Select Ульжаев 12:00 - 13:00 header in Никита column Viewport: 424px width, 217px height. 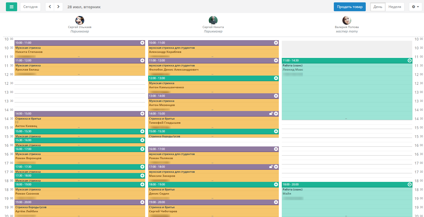213,78
